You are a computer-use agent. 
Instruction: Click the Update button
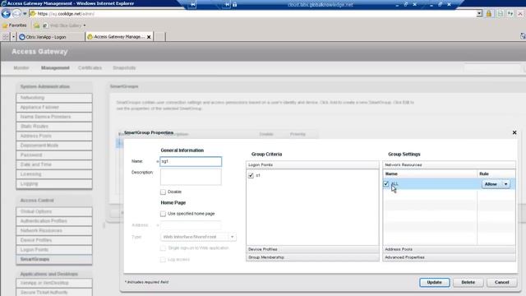tap(435, 282)
